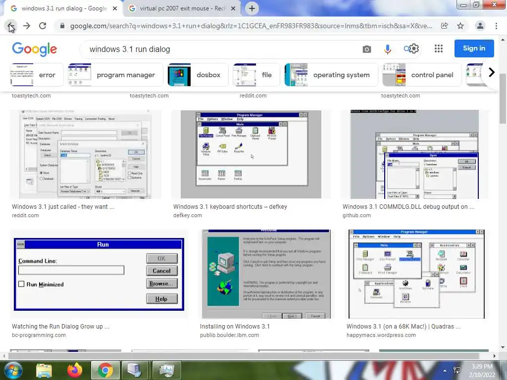This screenshot has height=380, width=507.
Task: Click the share page icon in address bar
Action: point(444,26)
